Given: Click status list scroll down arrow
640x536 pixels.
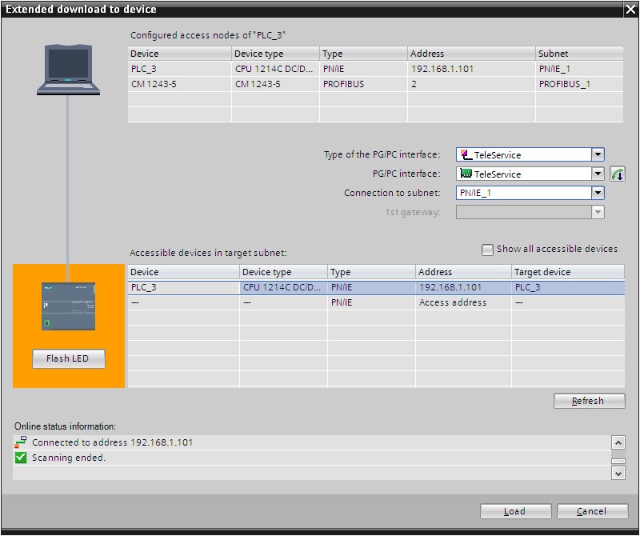Looking at the screenshot, I should [x=618, y=473].
